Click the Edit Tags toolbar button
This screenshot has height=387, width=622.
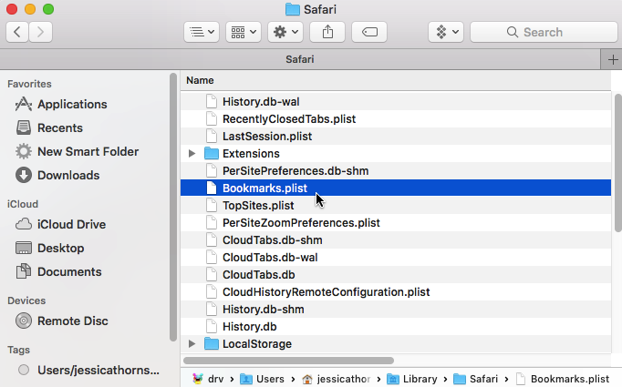(x=369, y=32)
